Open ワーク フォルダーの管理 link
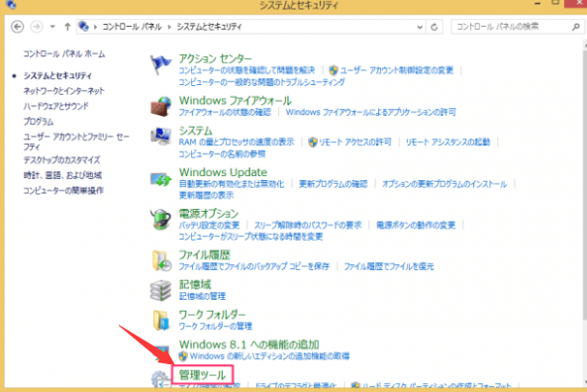Screen dimensions: 587x392 [215, 326]
